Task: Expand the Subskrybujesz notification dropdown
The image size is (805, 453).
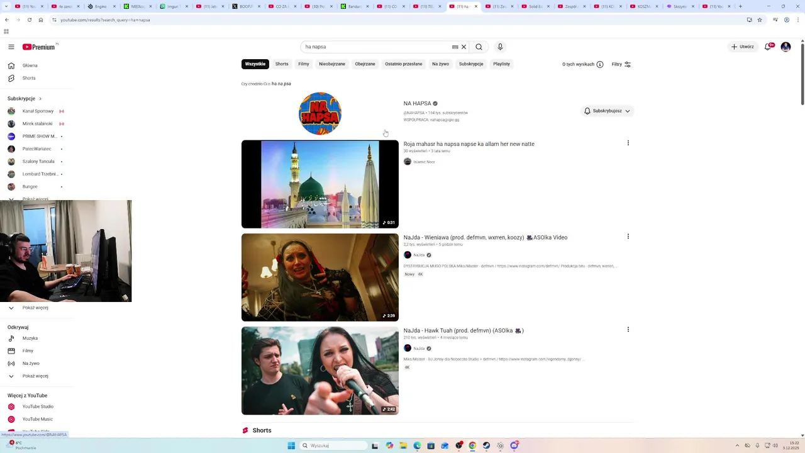Action: (x=608, y=111)
